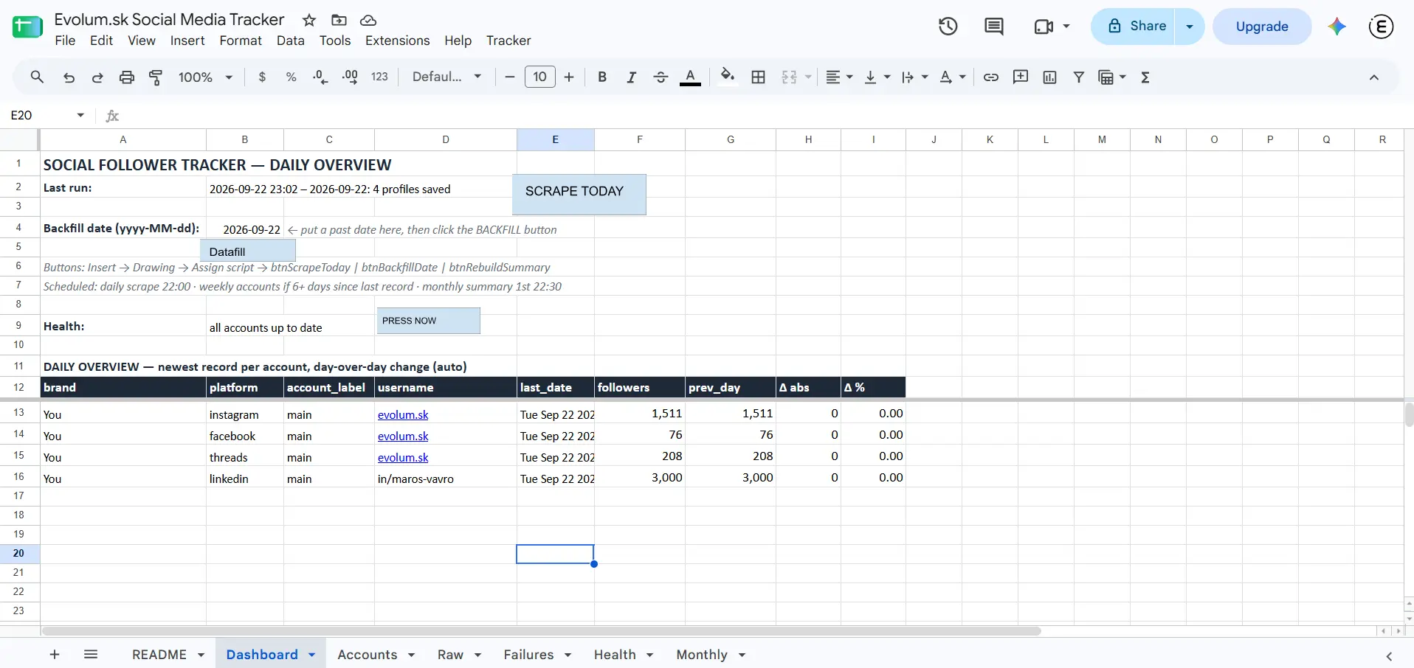This screenshot has width=1414, height=668.
Task: Open the text wrapping dropdown
Action: [x=914, y=77]
